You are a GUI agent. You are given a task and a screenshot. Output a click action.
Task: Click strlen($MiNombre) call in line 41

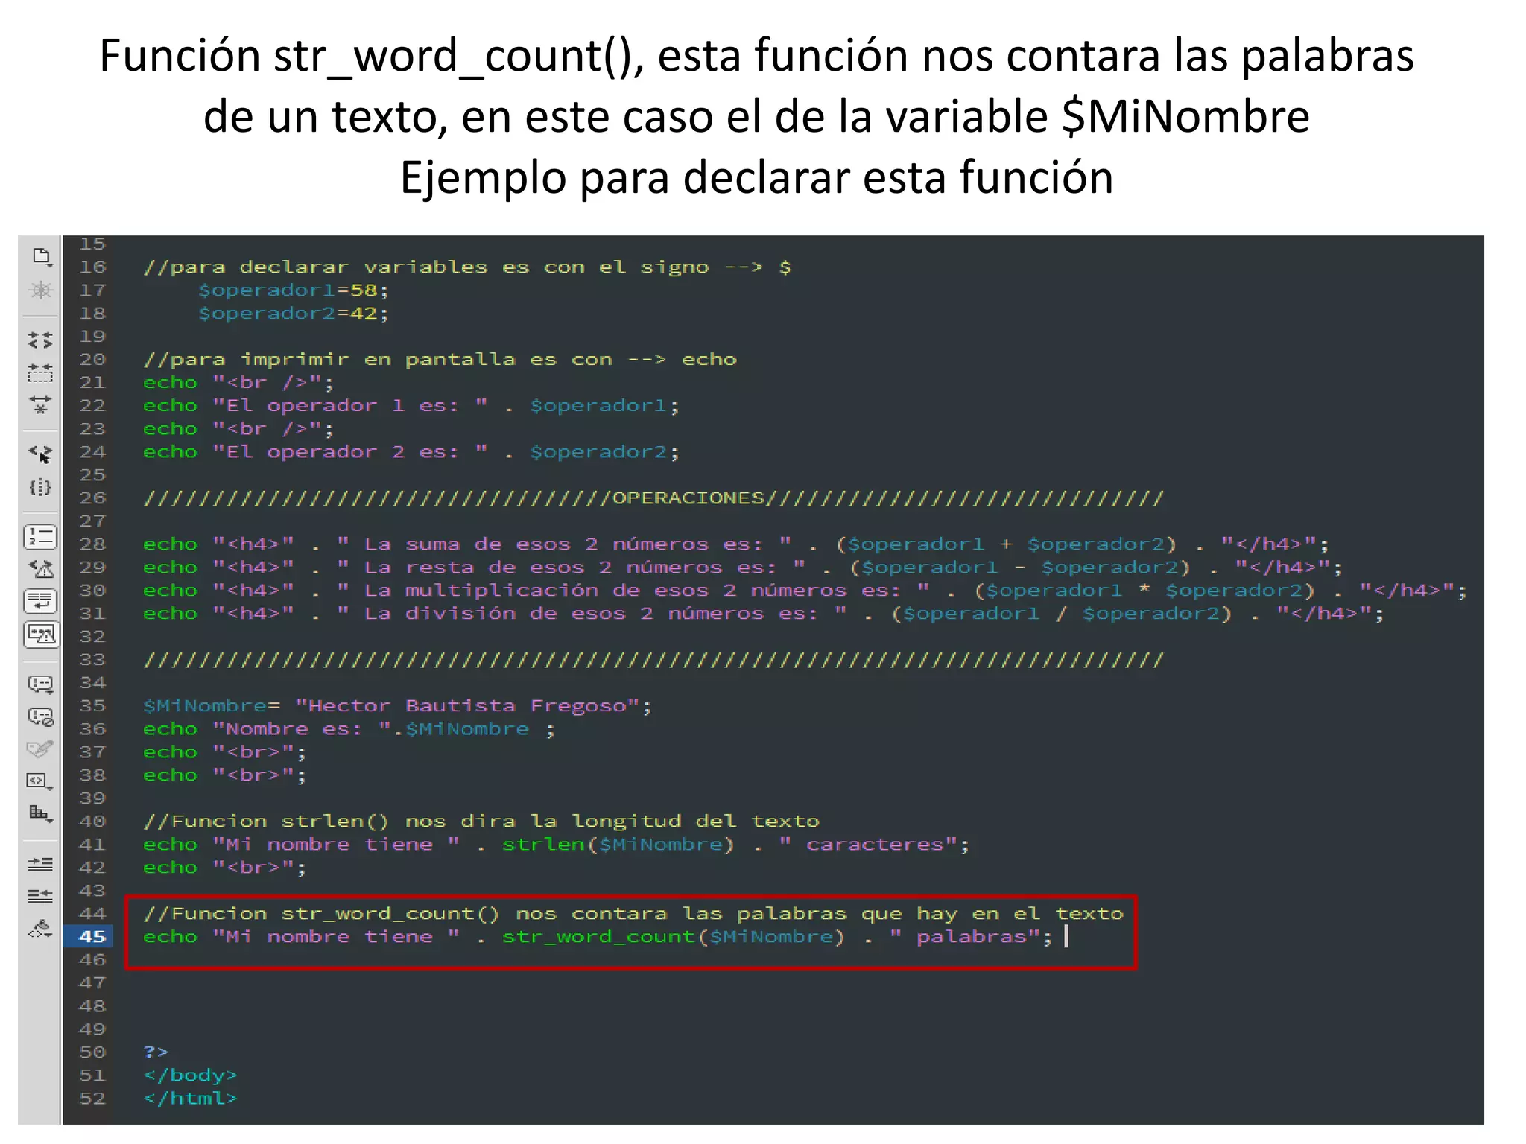pos(618,845)
